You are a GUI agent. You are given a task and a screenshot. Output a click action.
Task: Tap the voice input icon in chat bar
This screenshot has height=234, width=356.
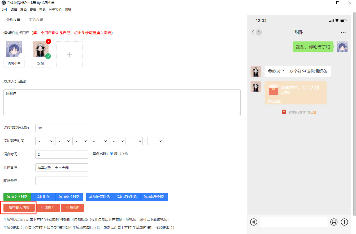pos(254,222)
